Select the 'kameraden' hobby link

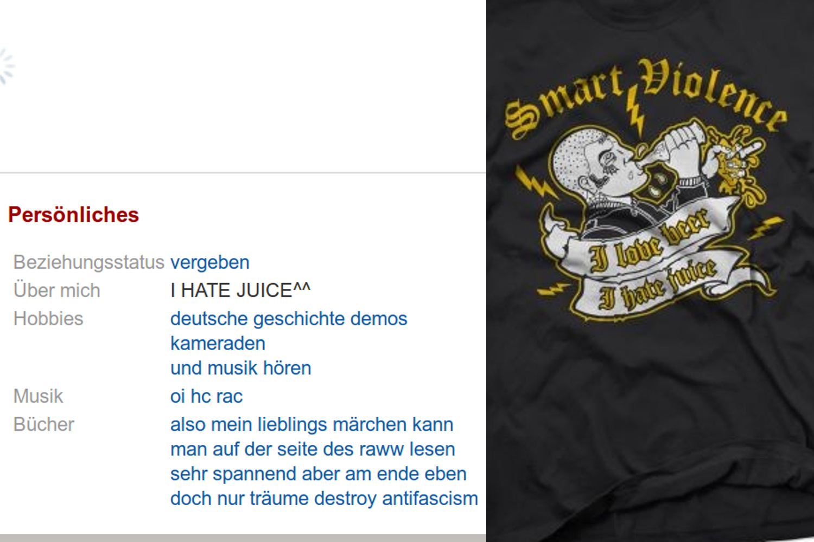coord(218,343)
